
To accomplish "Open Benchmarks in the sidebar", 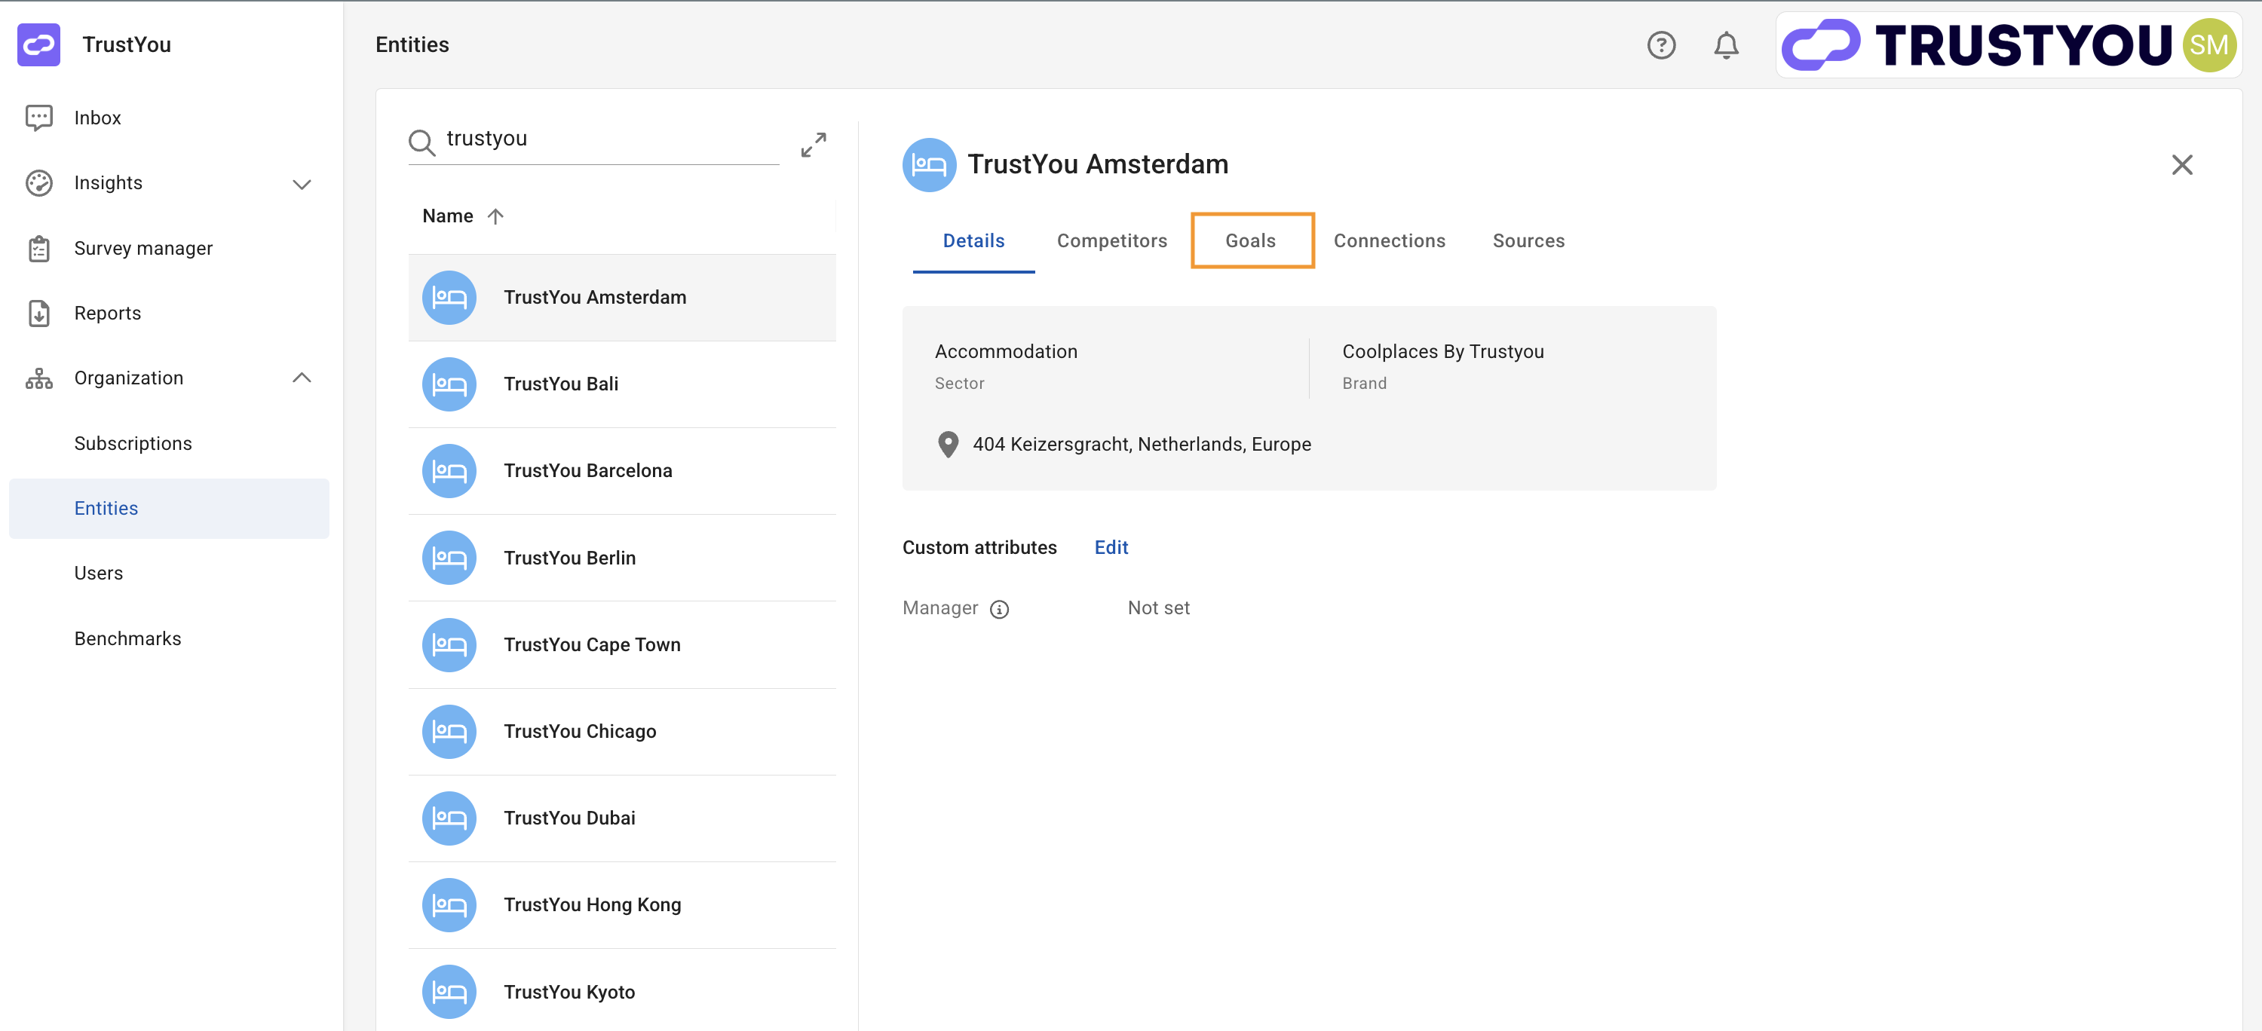I will 127,639.
